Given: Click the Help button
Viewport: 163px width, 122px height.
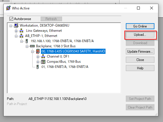Looking at the screenshot, I should coord(140,68).
